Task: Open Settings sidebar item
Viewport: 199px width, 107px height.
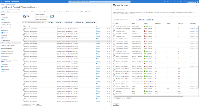Action: point(5,72)
